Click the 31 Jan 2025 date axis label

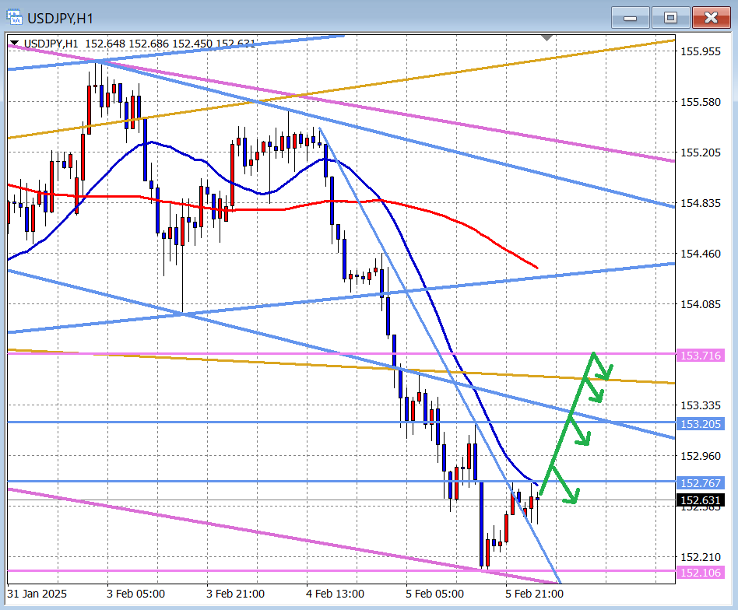click(x=37, y=594)
